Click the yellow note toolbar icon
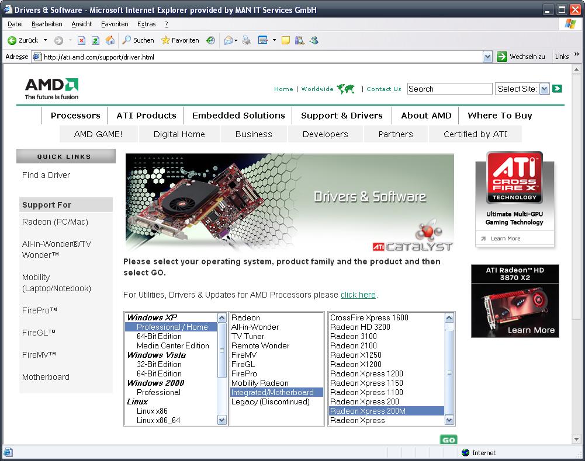The image size is (585, 461). click(x=285, y=40)
